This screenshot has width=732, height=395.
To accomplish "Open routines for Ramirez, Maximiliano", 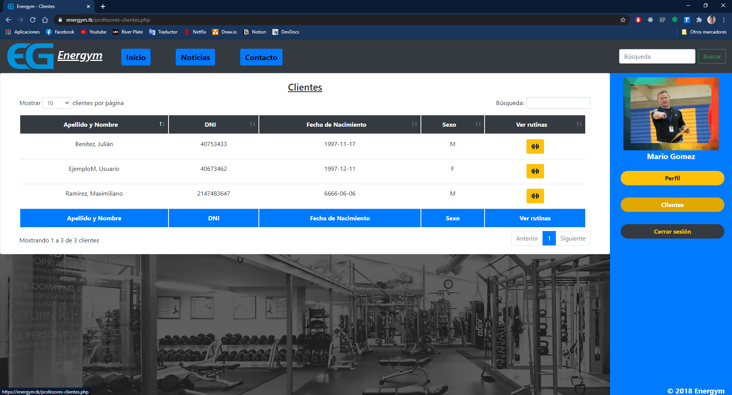I will pos(535,196).
